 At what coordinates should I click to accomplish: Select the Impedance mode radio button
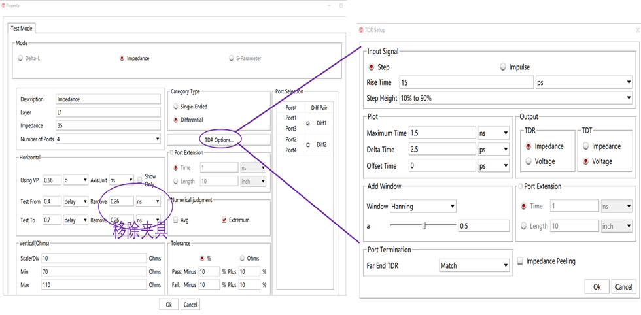coord(122,58)
